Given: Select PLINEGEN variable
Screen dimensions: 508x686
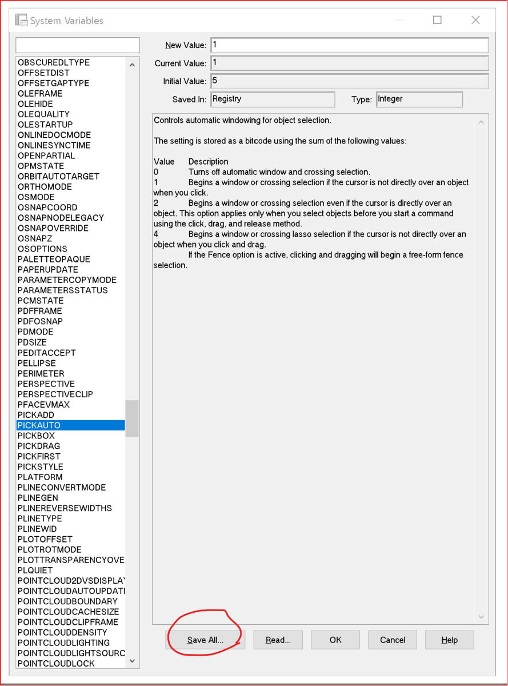Looking at the screenshot, I should point(38,498).
